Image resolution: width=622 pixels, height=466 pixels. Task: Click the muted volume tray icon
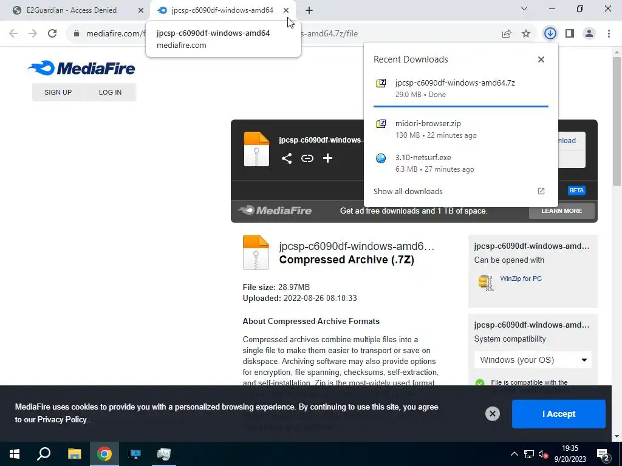pos(544,454)
